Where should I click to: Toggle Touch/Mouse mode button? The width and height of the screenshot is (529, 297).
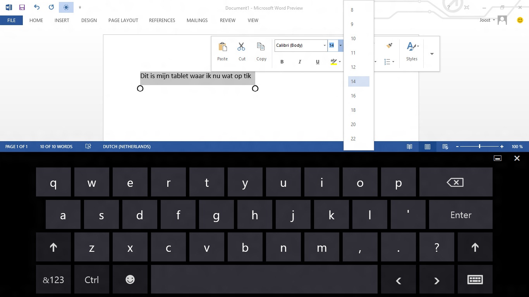[66, 7]
